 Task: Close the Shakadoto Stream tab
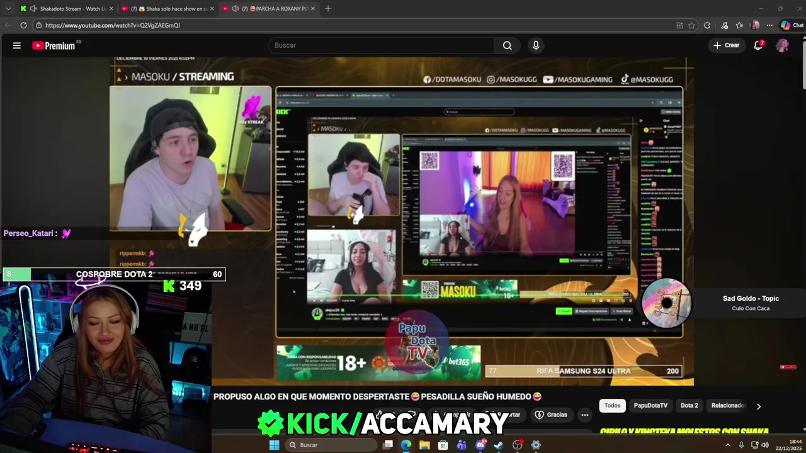(x=111, y=9)
